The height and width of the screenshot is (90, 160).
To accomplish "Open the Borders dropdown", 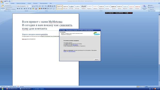I will (x=54, y=9).
